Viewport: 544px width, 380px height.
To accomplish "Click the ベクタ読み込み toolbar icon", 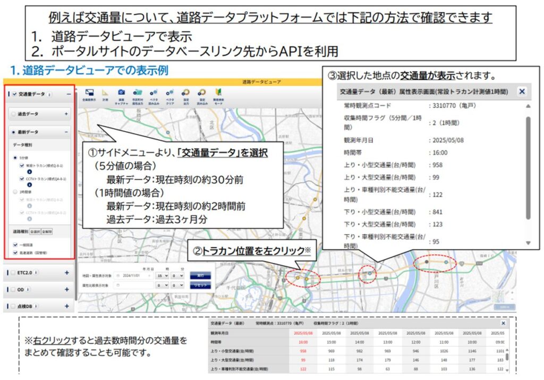I will click(x=154, y=92).
